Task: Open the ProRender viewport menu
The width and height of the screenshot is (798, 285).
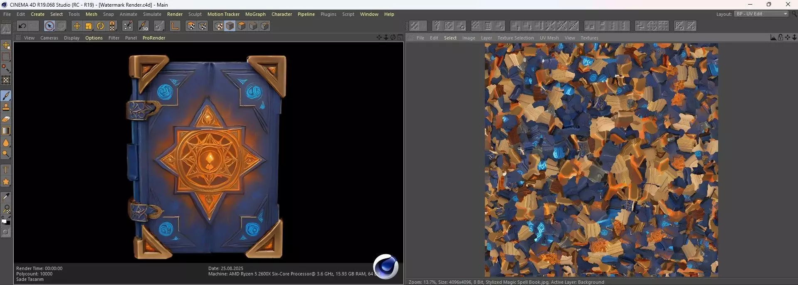Action: [154, 38]
